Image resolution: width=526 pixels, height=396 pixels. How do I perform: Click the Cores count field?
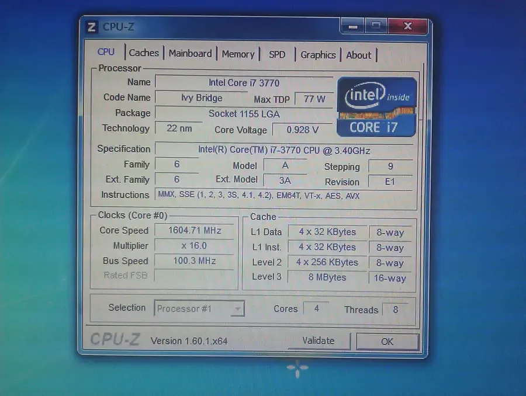316,308
